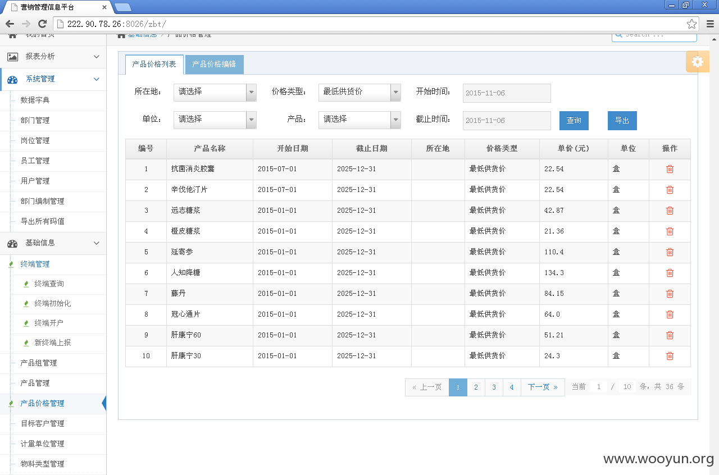Open the 产品 dropdown
719x475 pixels.
pos(359,120)
